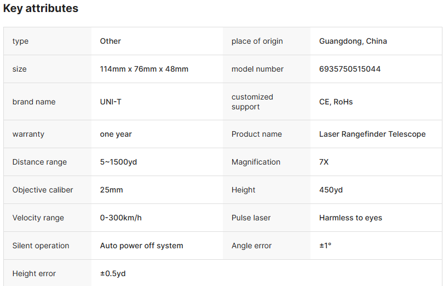
Task: Click the CE, RoHs support value
Action: pos(336,102)
